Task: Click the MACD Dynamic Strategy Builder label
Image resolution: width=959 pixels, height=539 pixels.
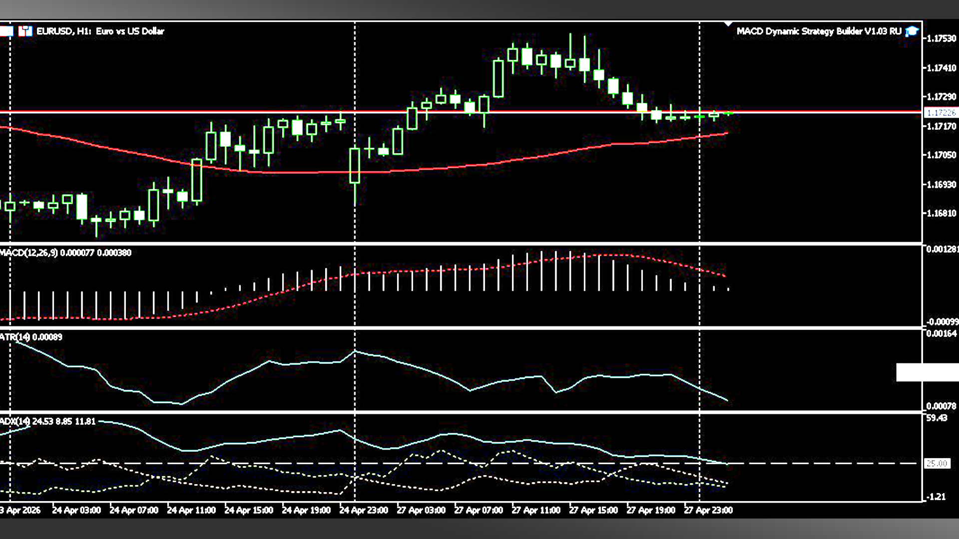Action: [819, 31]
